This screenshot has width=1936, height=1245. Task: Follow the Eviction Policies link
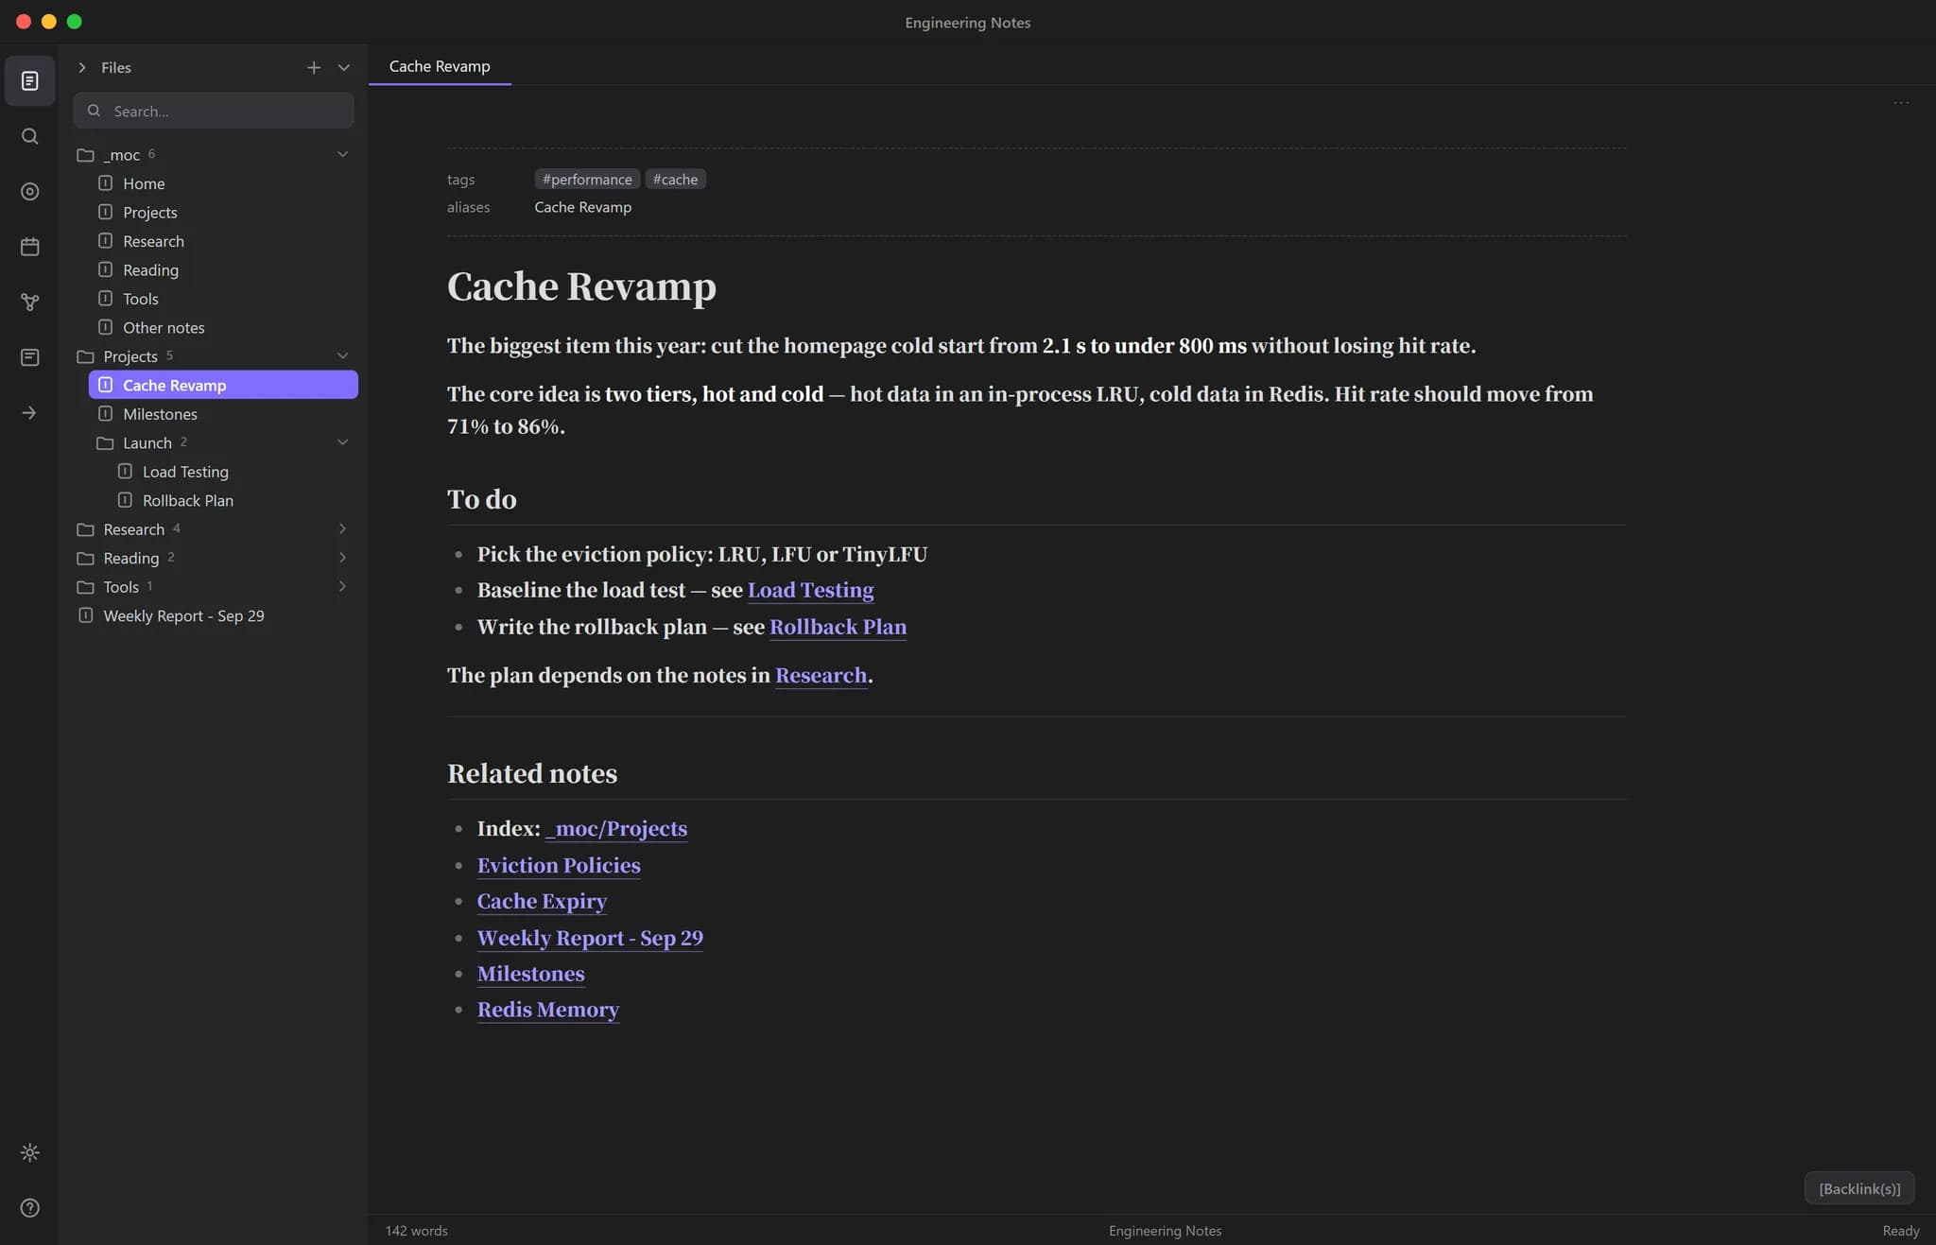559,865
